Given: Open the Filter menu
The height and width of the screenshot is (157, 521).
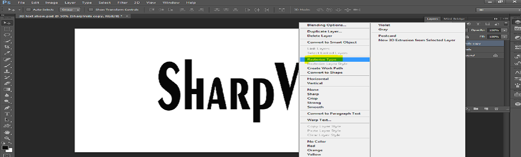Looking at the screenshot, I should coord(122,3).
